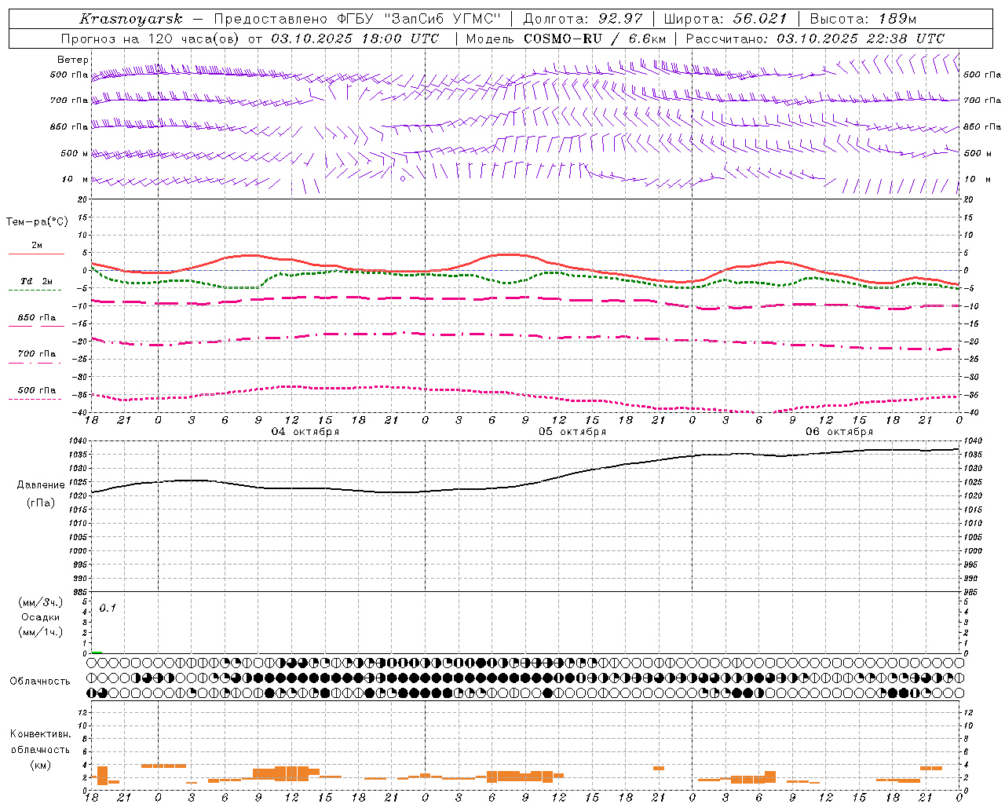Click the 'Td 2м' dew point legend entry
Screen dimensions: 1005x804
click(x=37, y=281)
